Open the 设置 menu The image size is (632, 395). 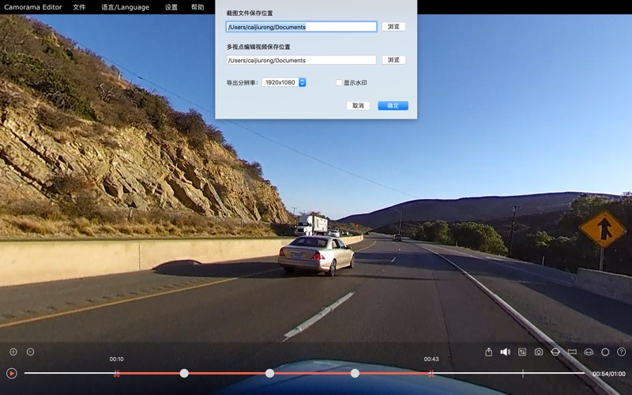[x=171, y=7]
